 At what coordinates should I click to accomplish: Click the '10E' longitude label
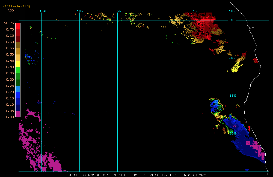click(232, 11)
